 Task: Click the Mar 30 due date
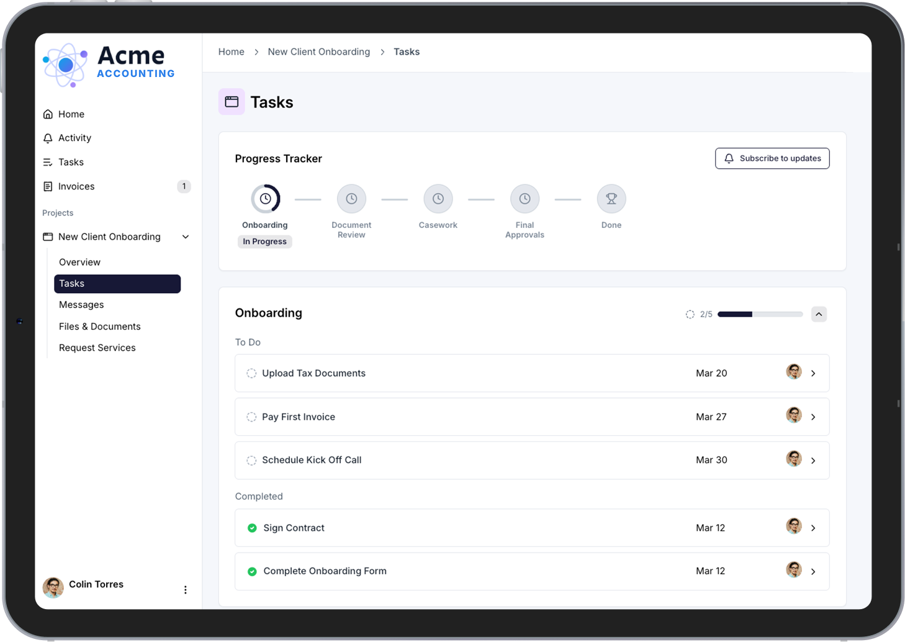click(x=711, y=460)
